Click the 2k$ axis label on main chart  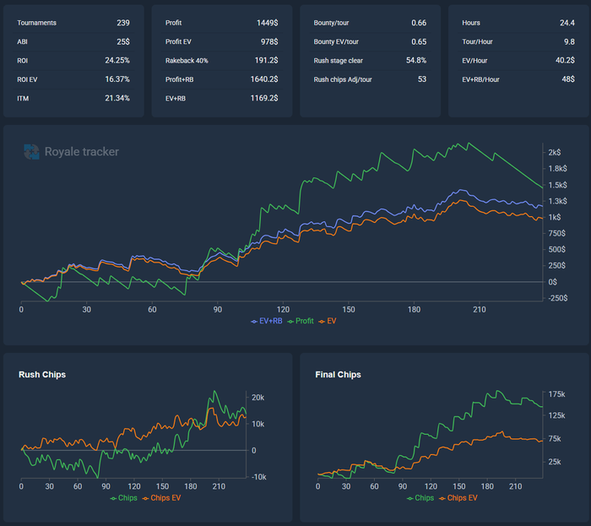(x=555, y=153)
